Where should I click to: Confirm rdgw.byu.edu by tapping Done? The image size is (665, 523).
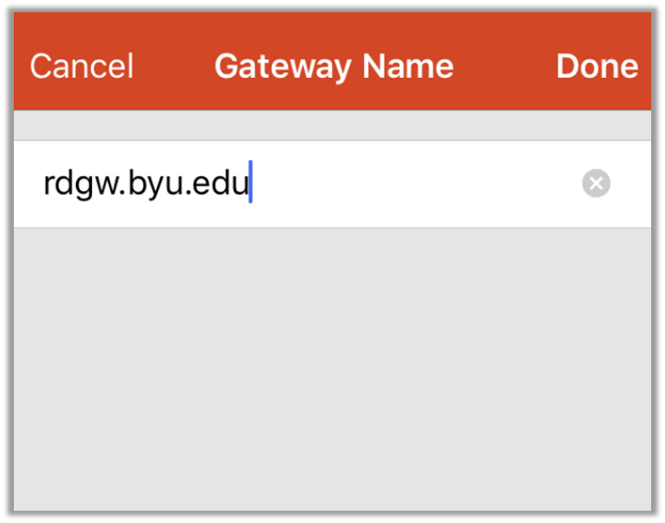tap(597, 66)
